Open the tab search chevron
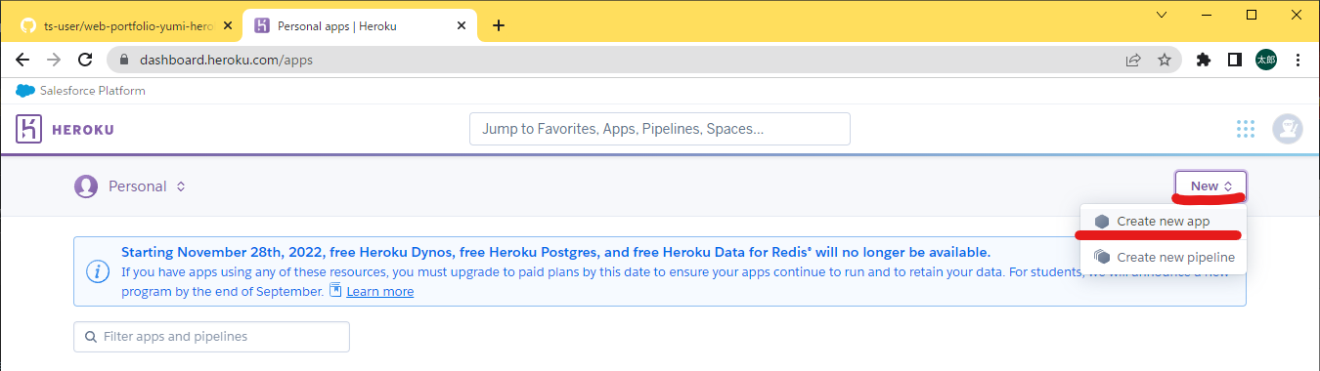Viewport: 1320px width, 371px height. click(1161, 15)
